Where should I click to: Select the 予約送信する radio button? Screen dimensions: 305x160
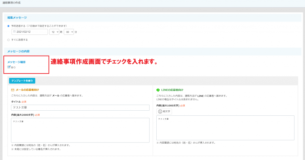click(8, 26)
